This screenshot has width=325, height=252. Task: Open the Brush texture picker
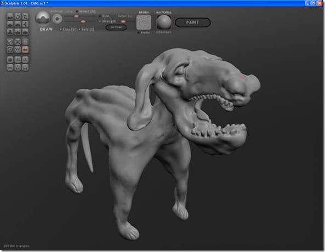tap(144, 22)
